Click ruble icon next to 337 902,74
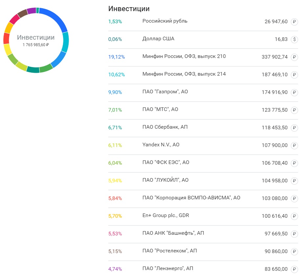This screenshot has height=275, width=301. click(x=294, y=57)
